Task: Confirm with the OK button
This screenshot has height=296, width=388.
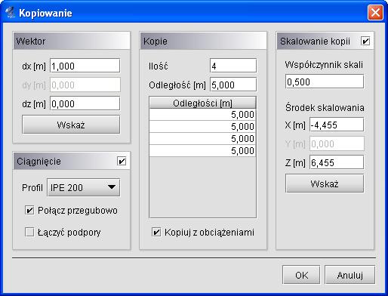Action: tap(301, 275)
